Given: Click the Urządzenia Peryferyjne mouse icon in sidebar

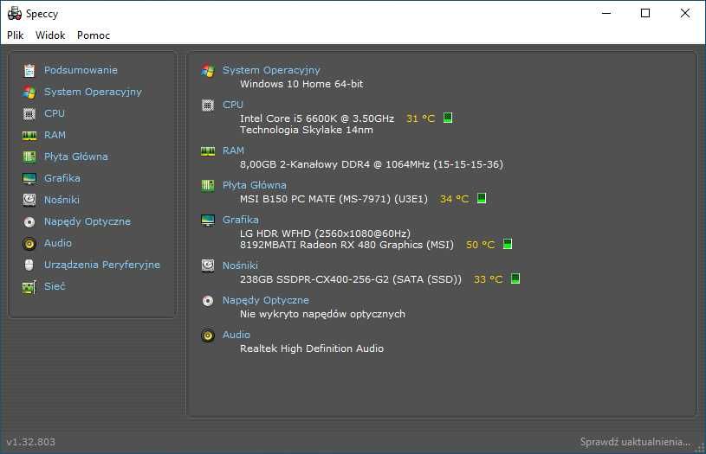Looking at the screenshot, I should tap(29, 265).
